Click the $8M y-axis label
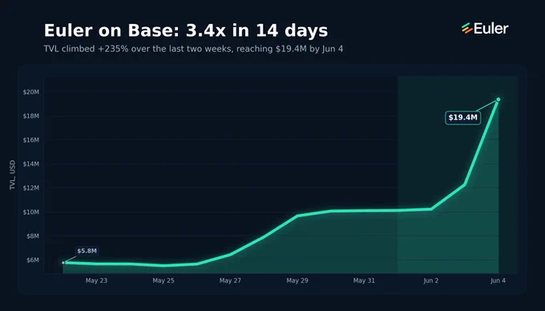The height and width of the screenshot is (311, 545). tap(33, 236)
